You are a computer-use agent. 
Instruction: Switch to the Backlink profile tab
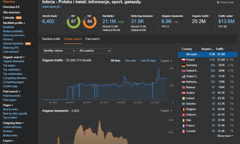point(51,39)
